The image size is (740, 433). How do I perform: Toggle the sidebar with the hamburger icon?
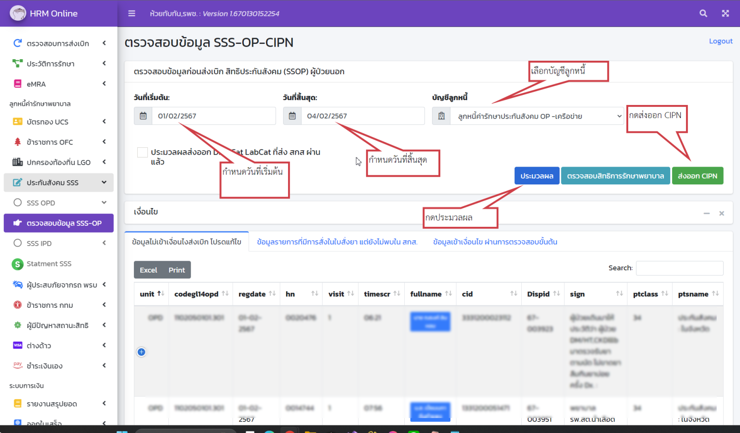[x=132, y=13]
